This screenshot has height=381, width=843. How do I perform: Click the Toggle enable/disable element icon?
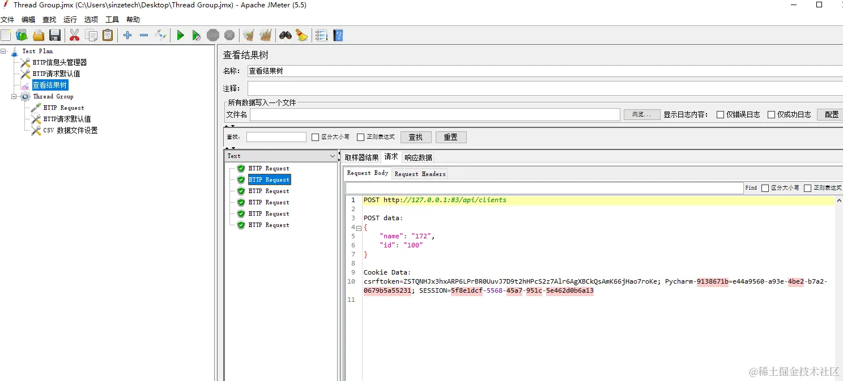coord(161,36)
